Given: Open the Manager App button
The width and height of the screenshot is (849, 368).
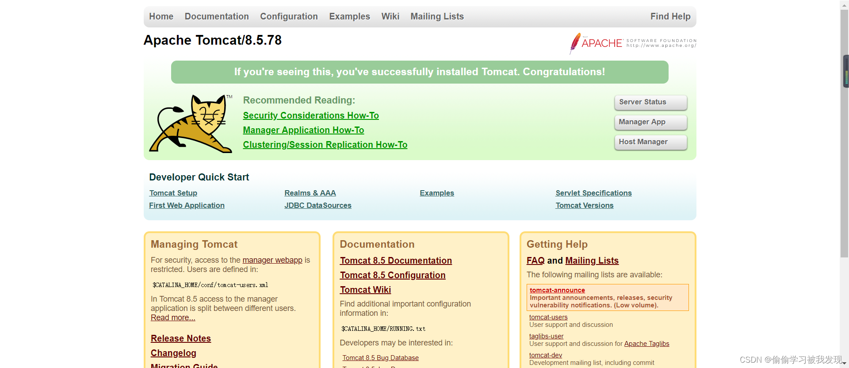Looking at the screenshot, I should (650, 122).
